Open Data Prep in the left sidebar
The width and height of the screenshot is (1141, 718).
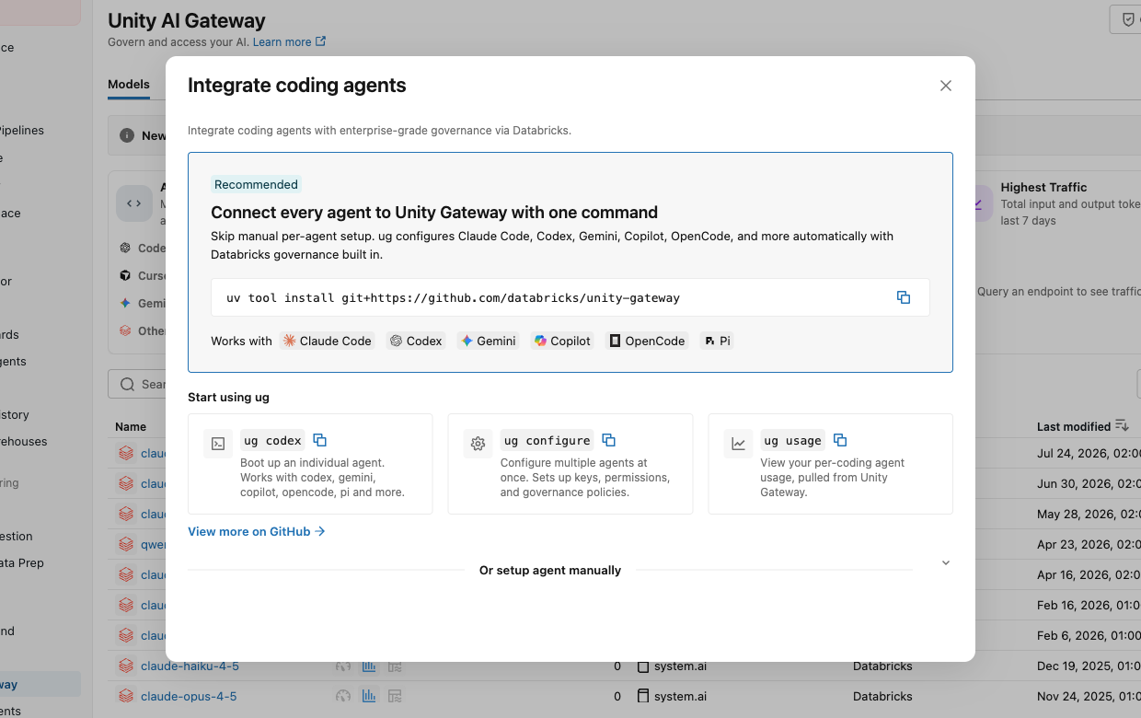(x=22, y=562)
